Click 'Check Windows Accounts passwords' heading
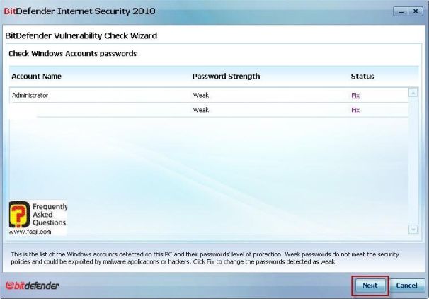 pos(72,54)
